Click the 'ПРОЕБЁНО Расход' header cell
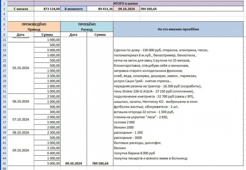This screenshot has width=246, height=170. 87,27
